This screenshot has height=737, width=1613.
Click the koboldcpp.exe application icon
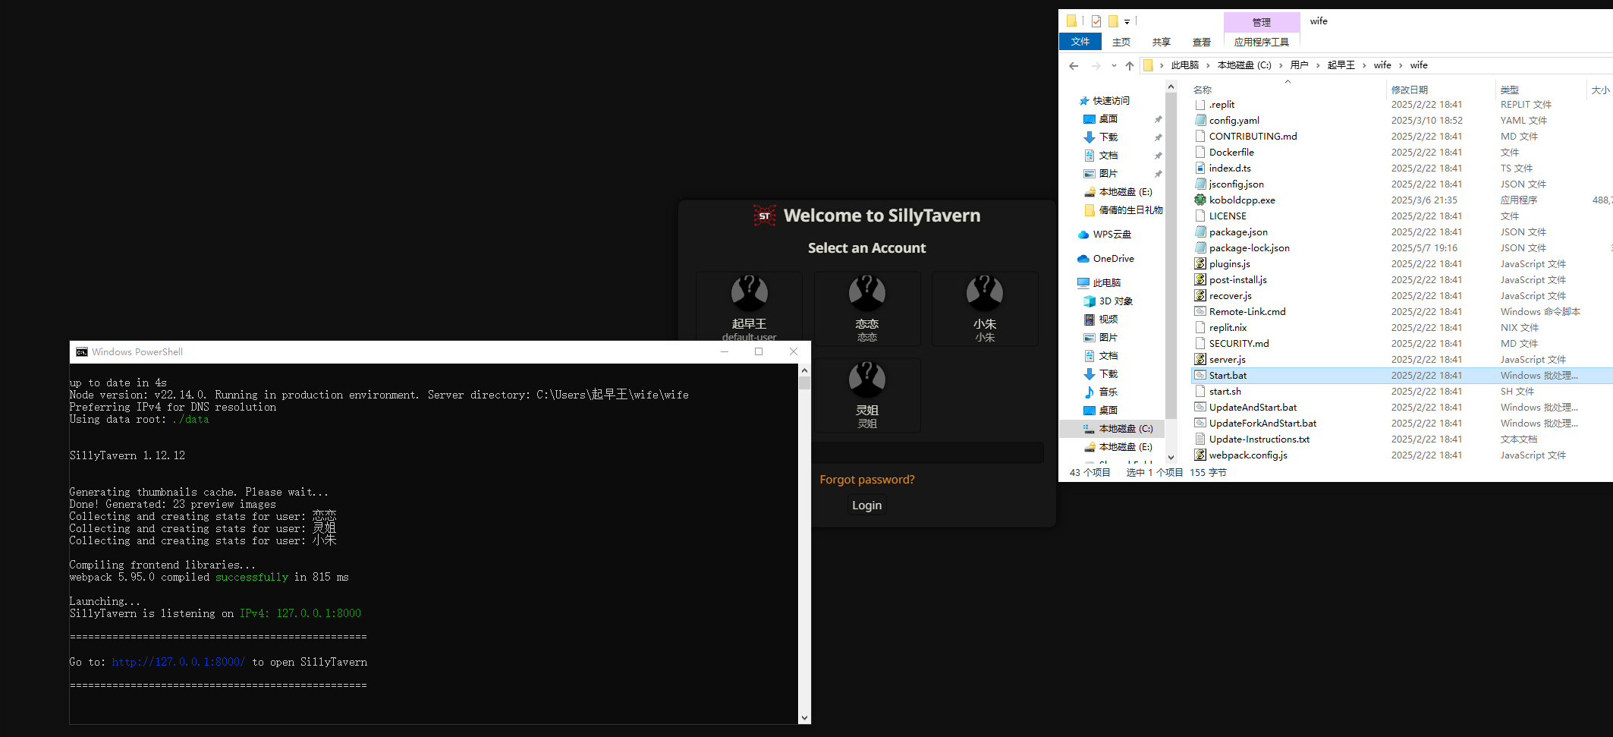point(1200,200)
